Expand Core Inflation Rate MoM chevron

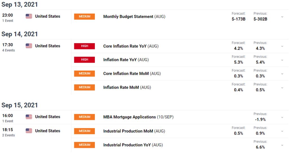tap(282, 74)
